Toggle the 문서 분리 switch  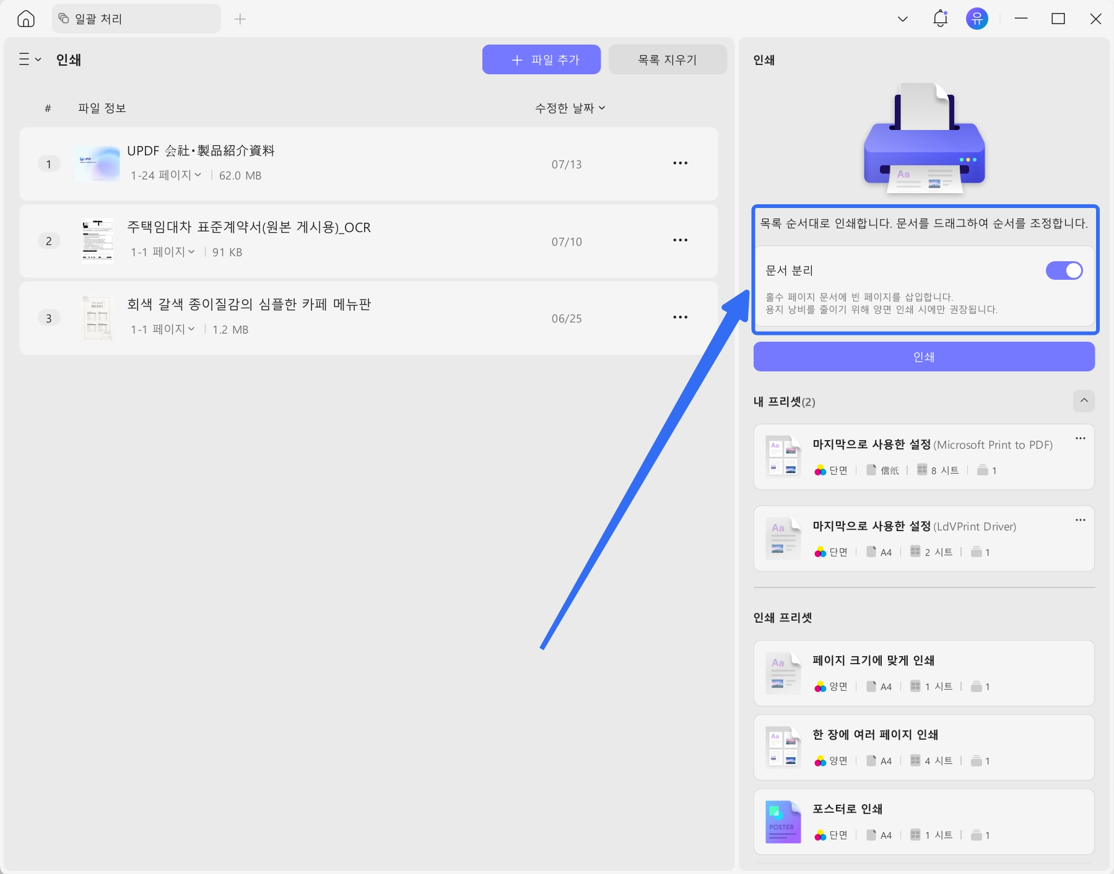point(1064,270)
